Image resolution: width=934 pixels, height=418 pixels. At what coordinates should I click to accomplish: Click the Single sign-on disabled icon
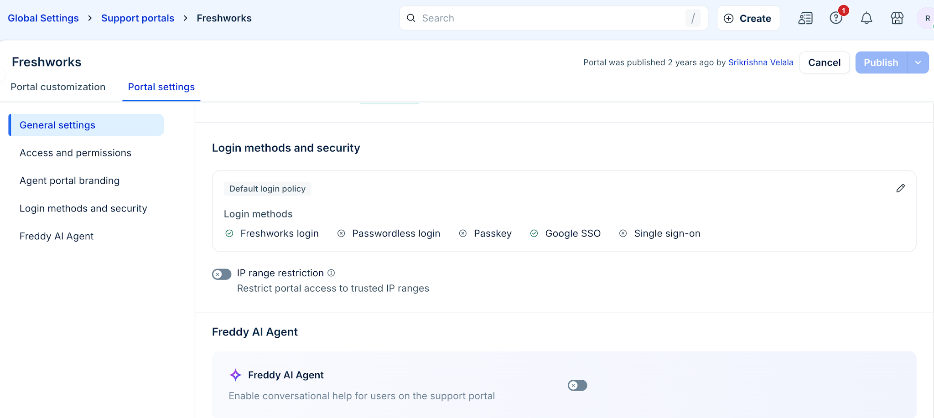623,233
